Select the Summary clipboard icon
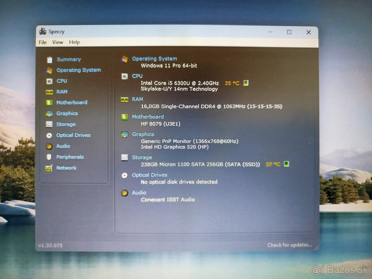 (50, 59)
